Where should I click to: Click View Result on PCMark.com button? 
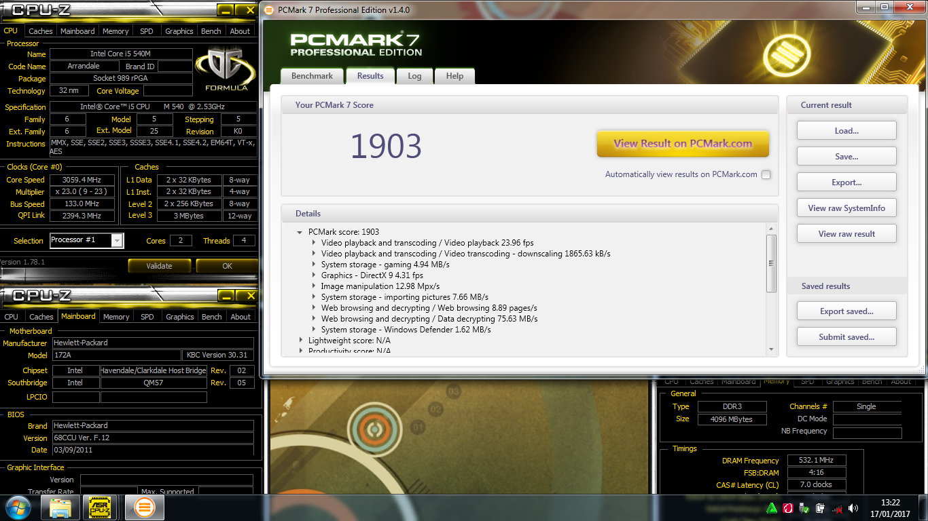pos(683,144)
